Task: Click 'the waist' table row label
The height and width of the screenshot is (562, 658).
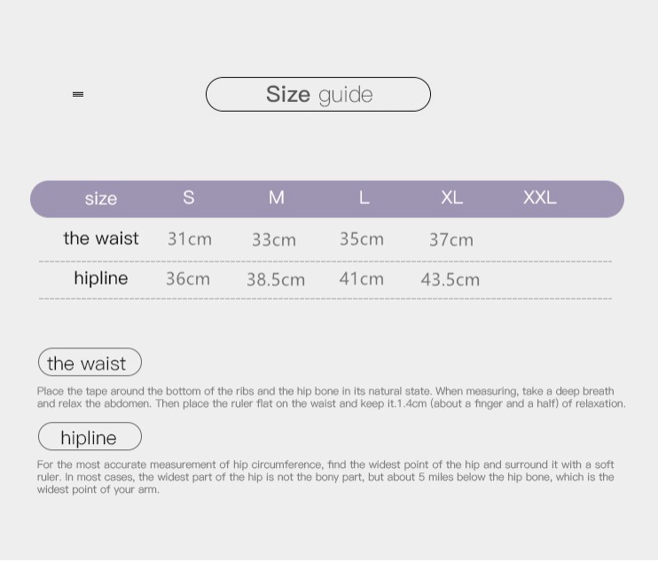Action: tap(101, 238)
